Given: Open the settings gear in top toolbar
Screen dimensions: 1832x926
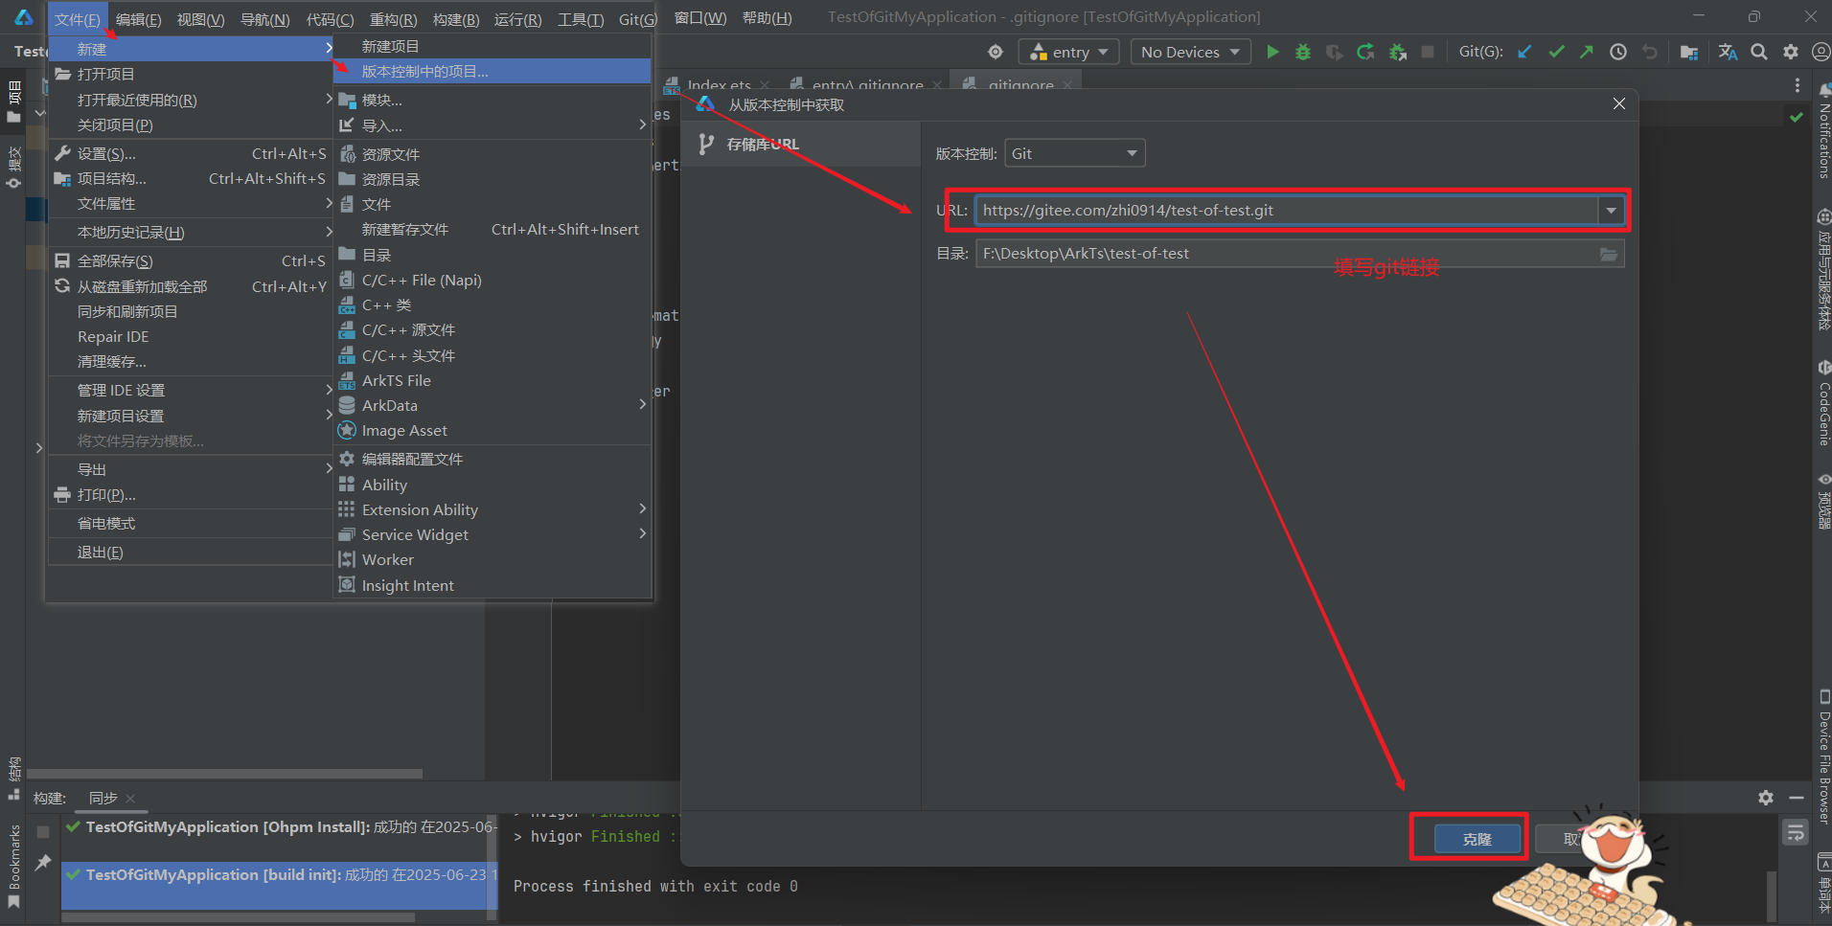Looking at the screenshot, I should [x=1791, y=52].
